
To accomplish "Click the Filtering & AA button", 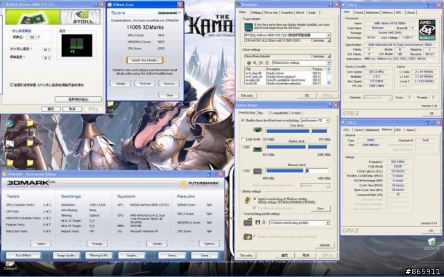I will tap(99, 256).
